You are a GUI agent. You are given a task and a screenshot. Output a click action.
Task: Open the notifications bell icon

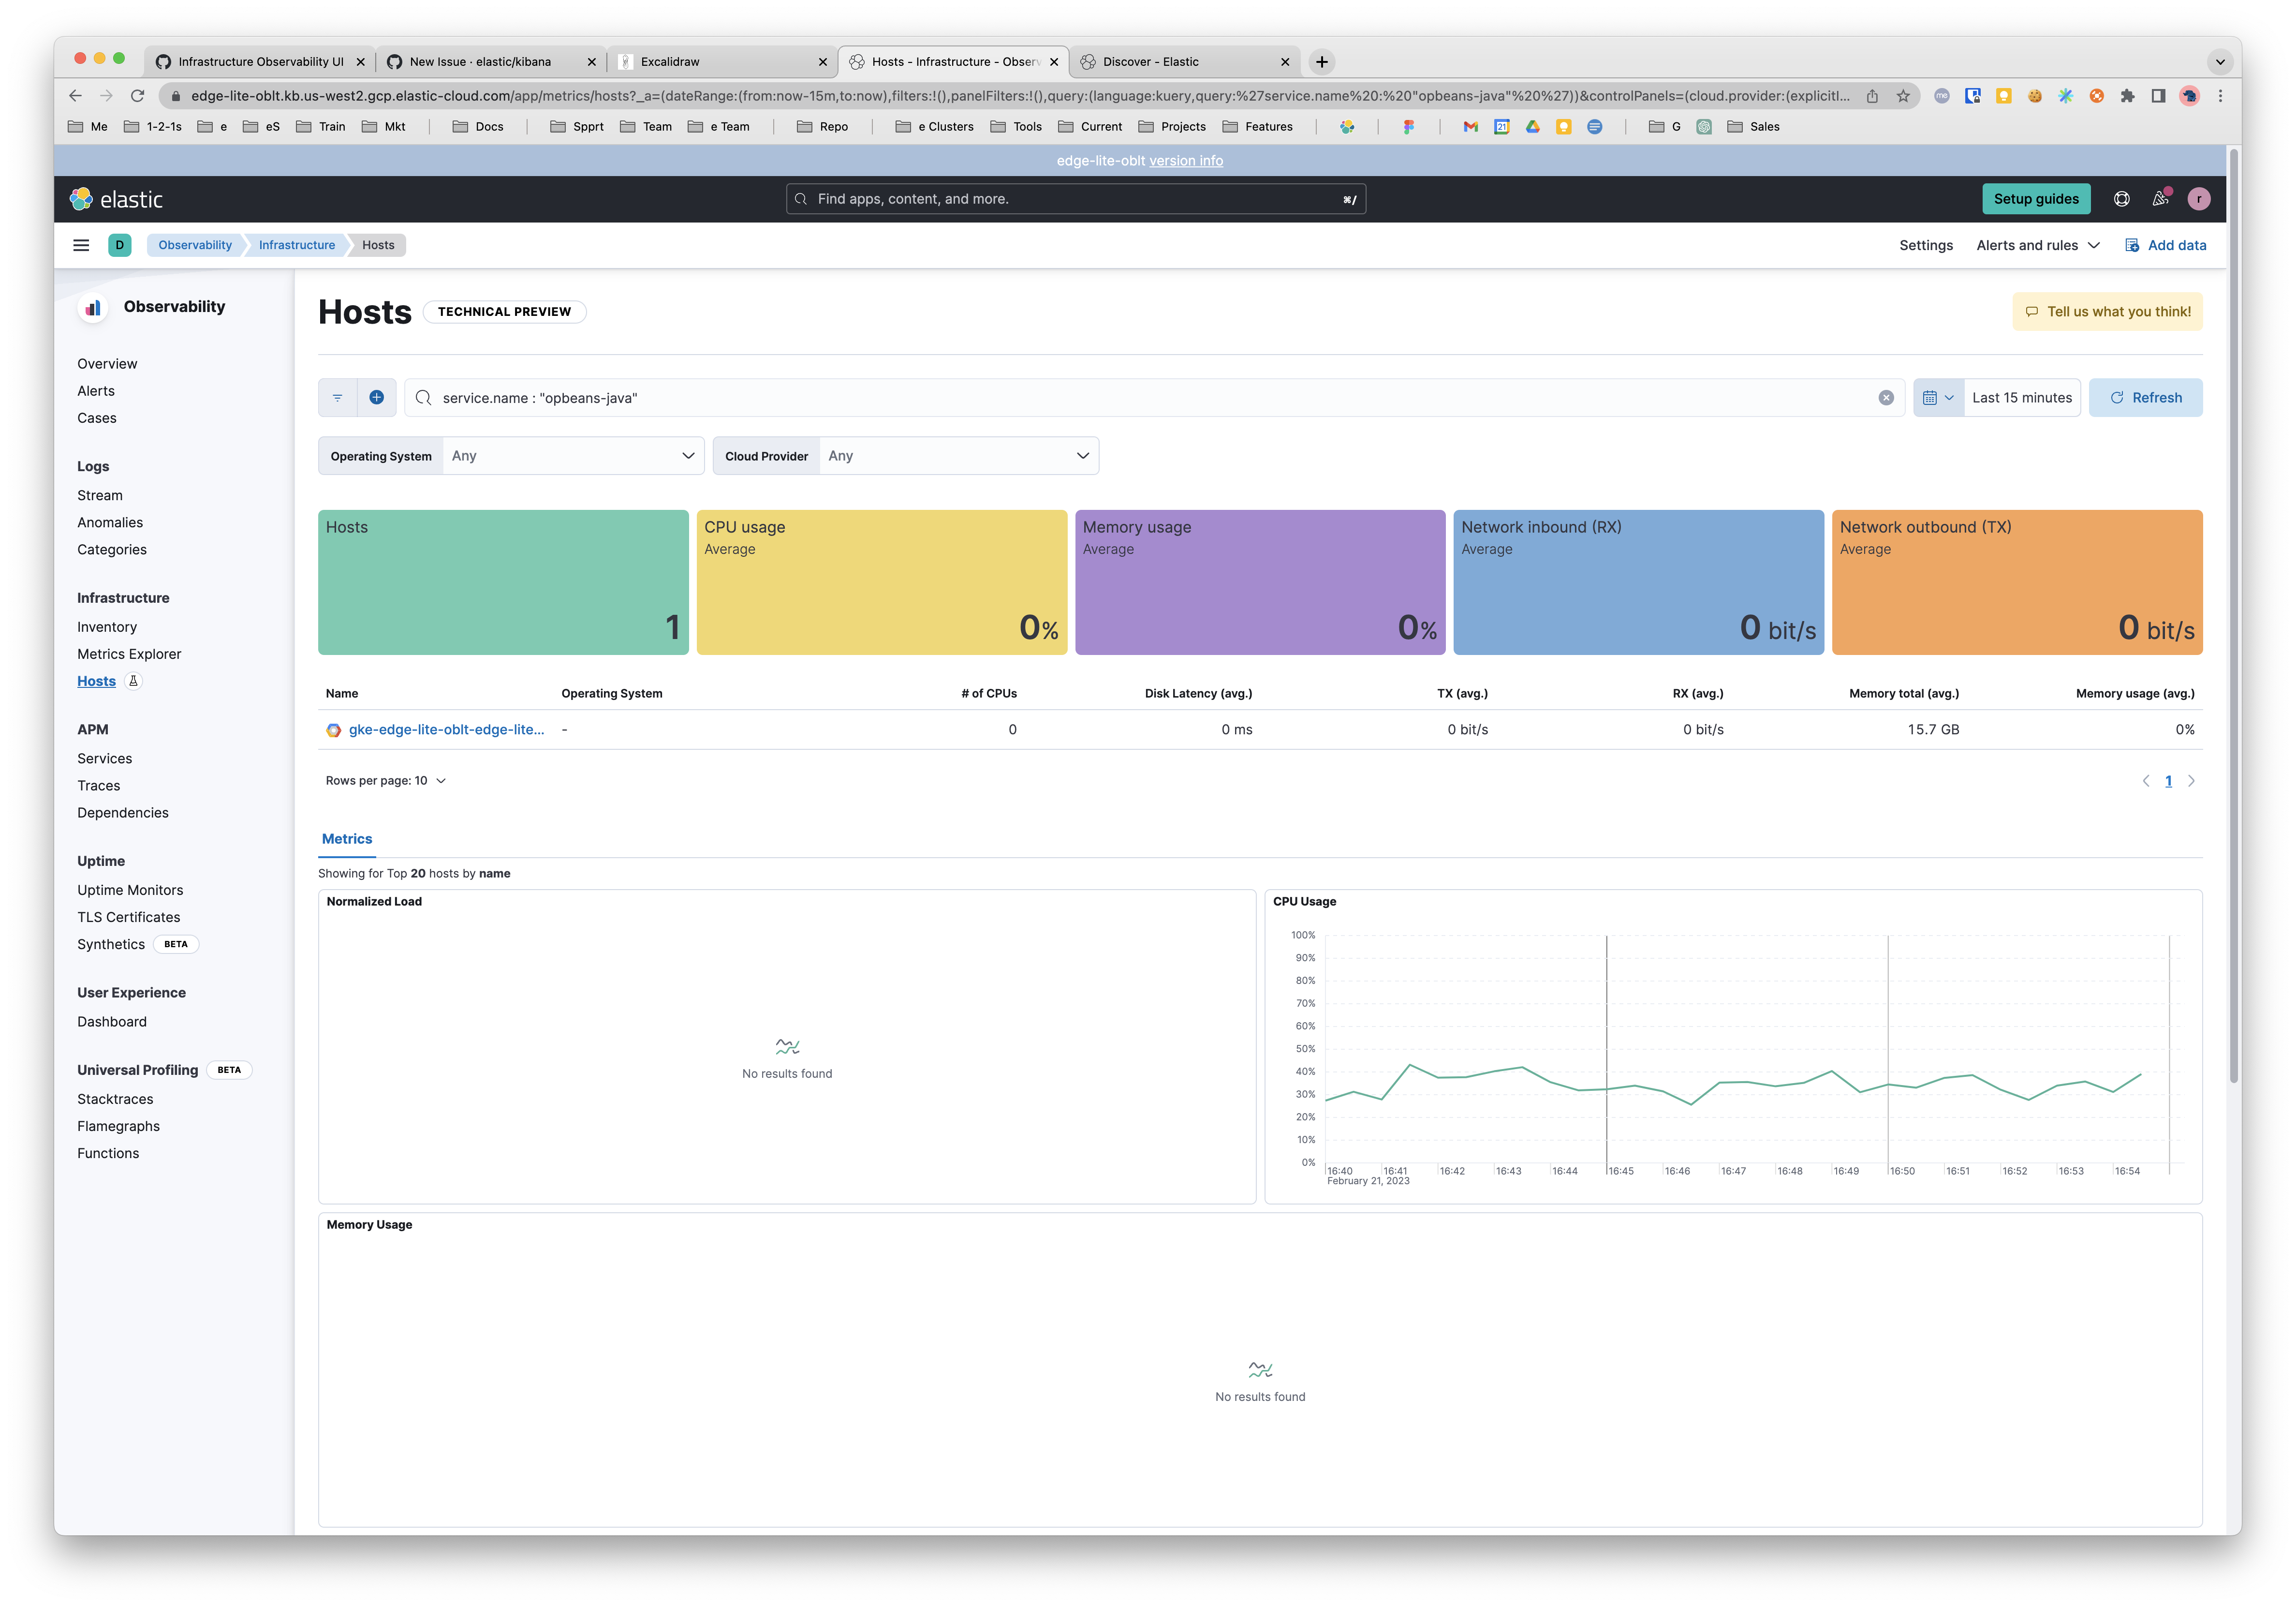pyautogui.click(x=2160, y=198)
